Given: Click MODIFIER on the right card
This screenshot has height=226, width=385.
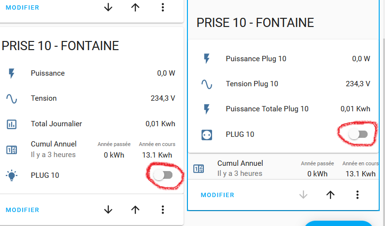Looking at the screenshot, I should tap(217, 195).
